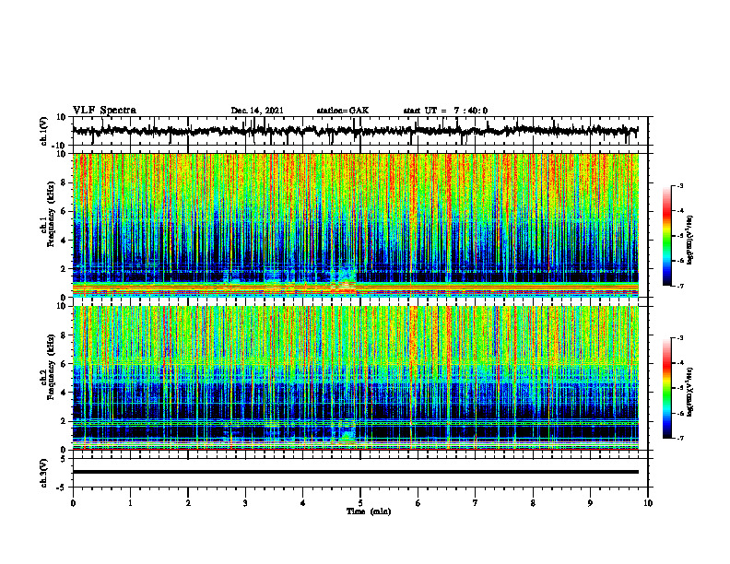Click the "Time (min)" x-axis label
This screenshot has width=730, height=564.
coord(369,511)
